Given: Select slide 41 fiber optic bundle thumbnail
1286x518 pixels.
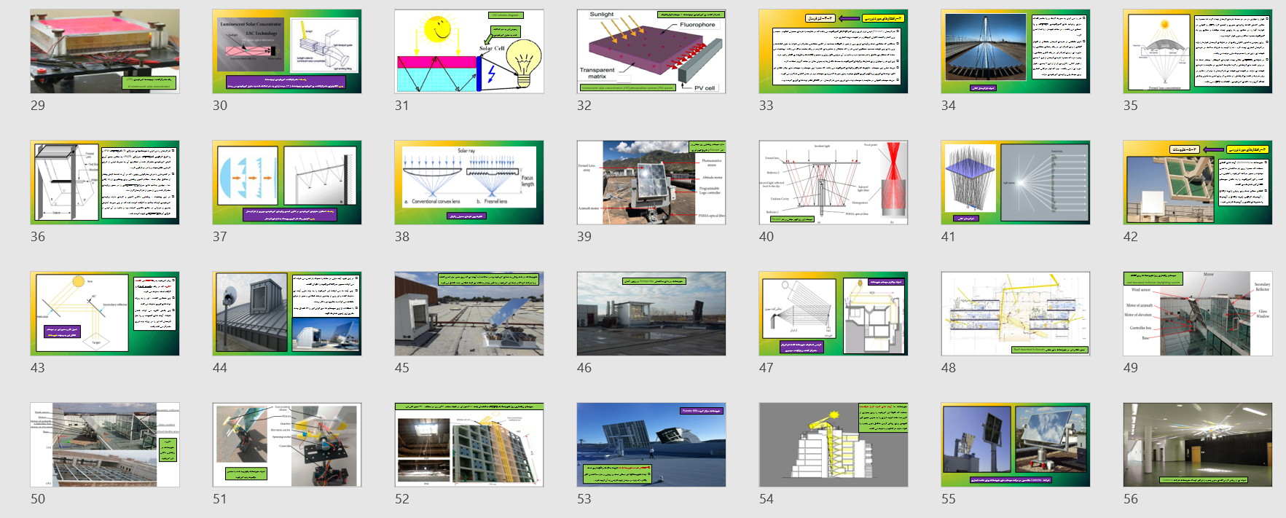Looking at the screenshot, I should click(1016, 182).
